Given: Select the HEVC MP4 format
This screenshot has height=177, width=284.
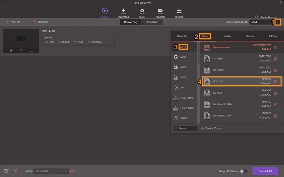Looking at the screenshot, I should pos(184,98).
